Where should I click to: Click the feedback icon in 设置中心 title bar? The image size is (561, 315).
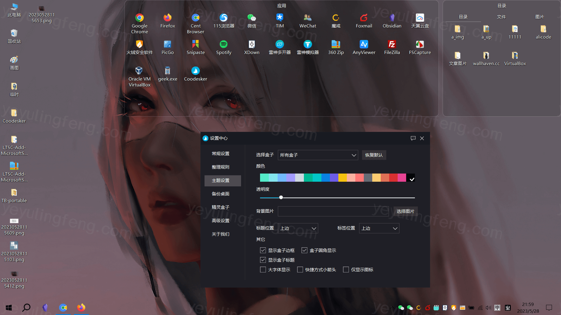pos(413,138)
